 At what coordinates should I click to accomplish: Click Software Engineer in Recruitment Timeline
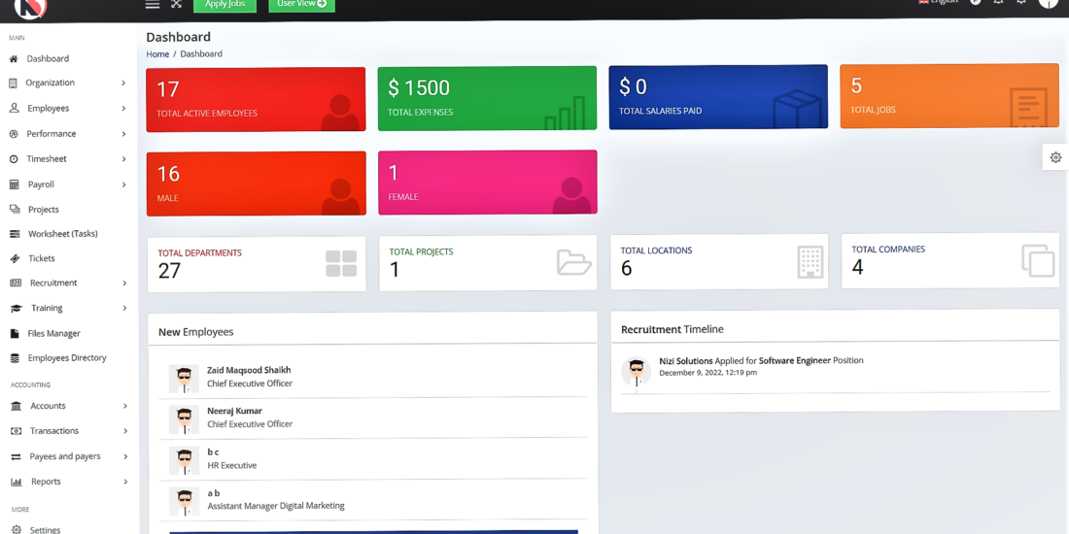coord(795,360)
